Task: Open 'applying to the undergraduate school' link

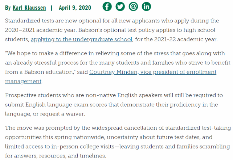Action: click(82, 39)
